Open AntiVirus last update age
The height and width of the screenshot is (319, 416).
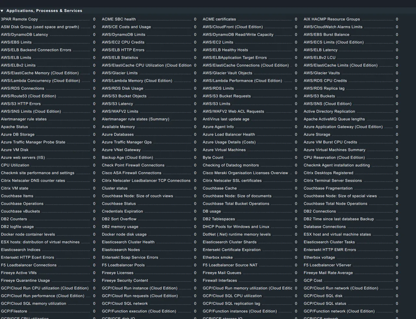pyautogui.click(x=226, y=119)
